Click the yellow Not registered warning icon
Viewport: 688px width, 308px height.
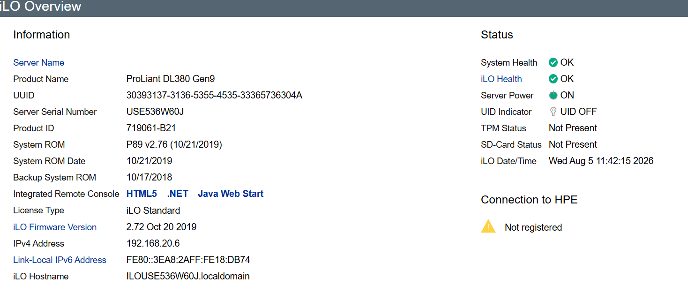(x=488, y=226)
